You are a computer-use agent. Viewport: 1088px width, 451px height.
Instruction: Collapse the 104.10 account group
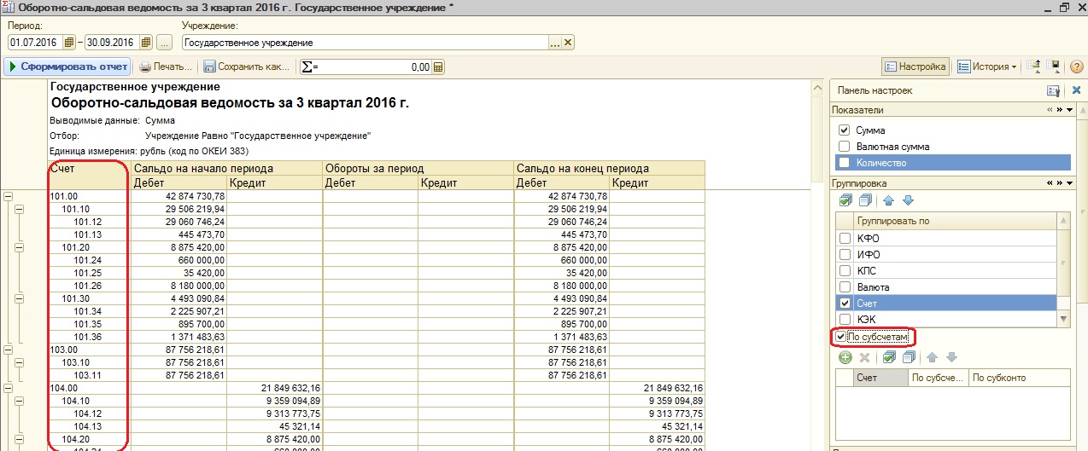pyautogui.click(x=20, y=401)
